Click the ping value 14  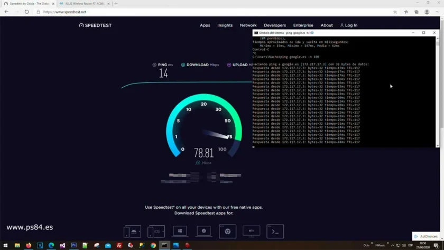coord(163,73)
